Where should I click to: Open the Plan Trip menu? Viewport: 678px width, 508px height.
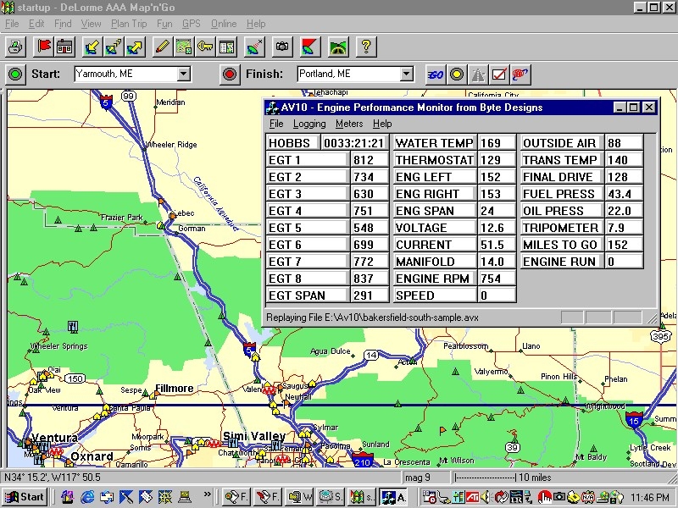pyautogui.click(x=129, y=24)
